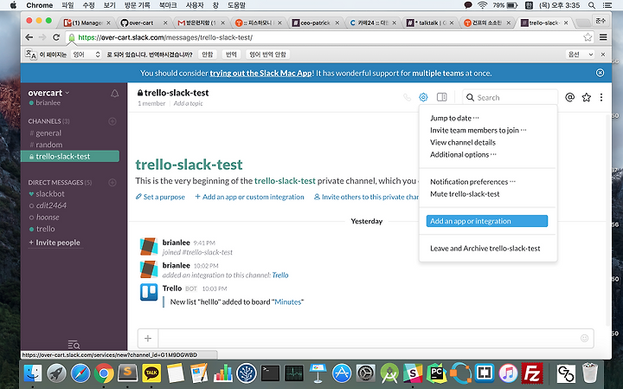Viewport: 623px width, 389px height.
Task: Click the notifications bell in sidebar
Action: [x=114, y=94]
